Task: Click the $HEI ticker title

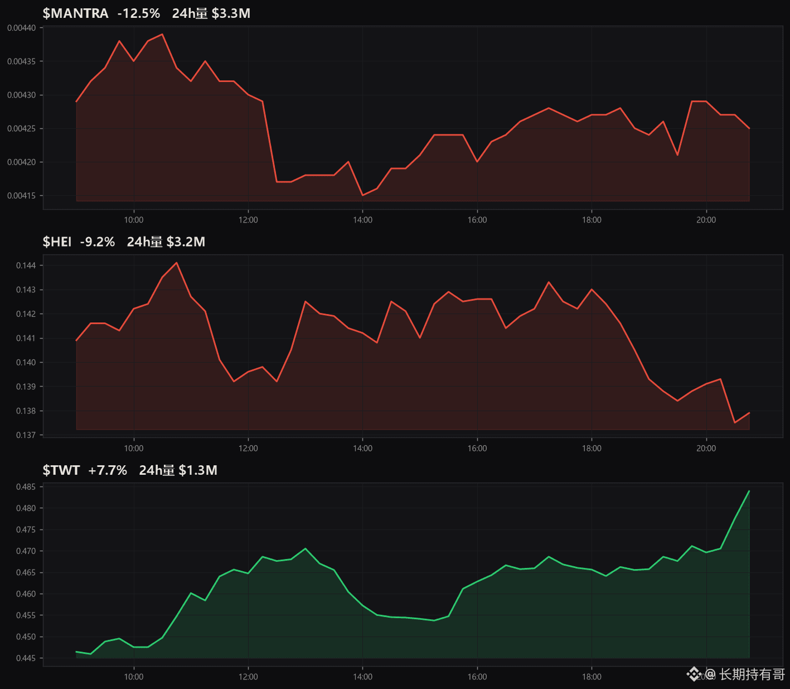Action: tap(57, 242)
